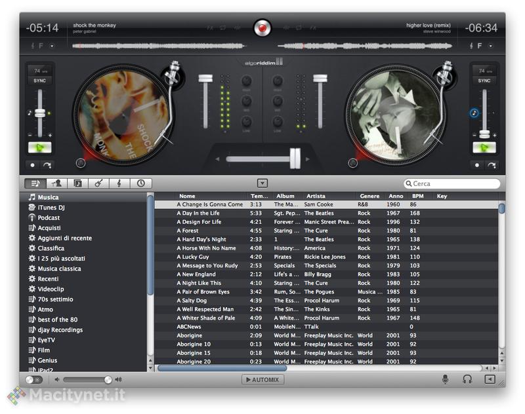
Task: Sort by the Genere column header
Action: pyautogui.click(x=369, y=196)
